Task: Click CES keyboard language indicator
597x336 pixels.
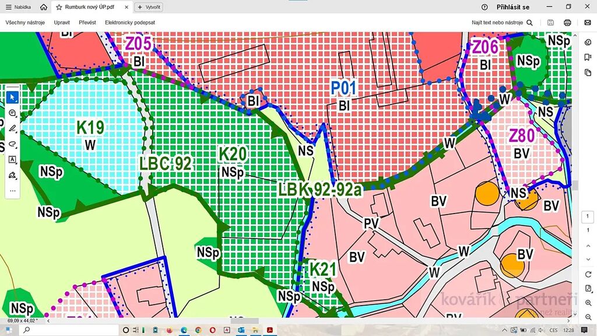Action: (554, 330)
